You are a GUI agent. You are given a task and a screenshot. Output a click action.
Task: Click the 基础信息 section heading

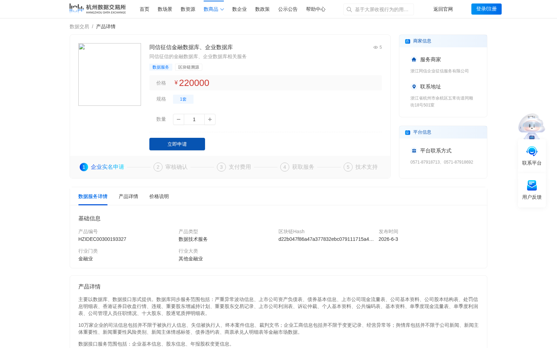[89, 219]
